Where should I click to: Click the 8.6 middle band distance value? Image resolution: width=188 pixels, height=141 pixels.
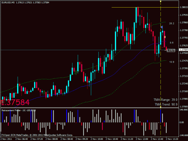[171, 43]
